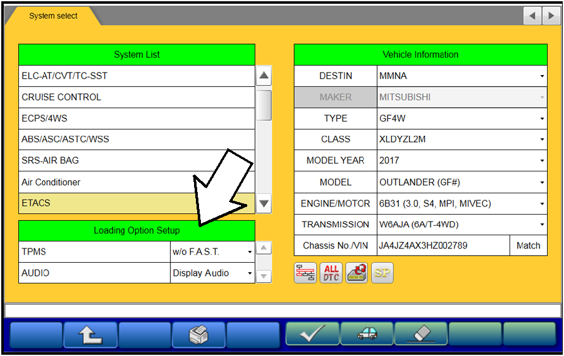This screenshot has width=564, height=356.
Task: Click the Chassis No./VIN input field
Action: coord(443,246)
